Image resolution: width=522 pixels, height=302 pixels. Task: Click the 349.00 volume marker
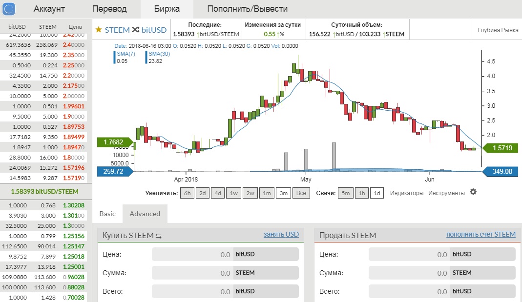501,171
